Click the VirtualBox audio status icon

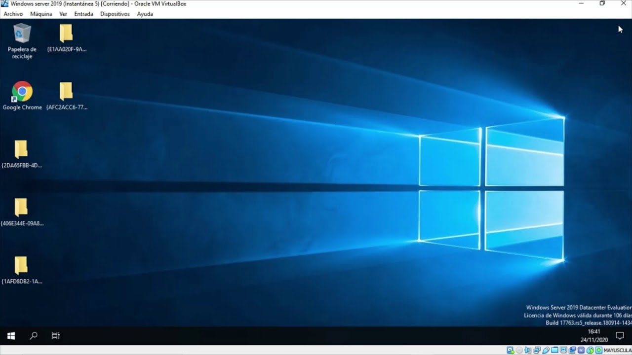pos(527,350)
